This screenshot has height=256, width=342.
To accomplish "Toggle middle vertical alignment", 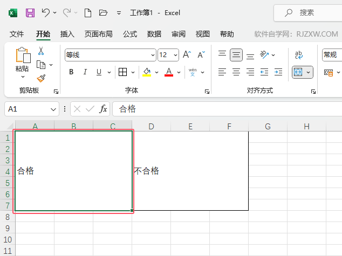I will click(x=236, y=54).
